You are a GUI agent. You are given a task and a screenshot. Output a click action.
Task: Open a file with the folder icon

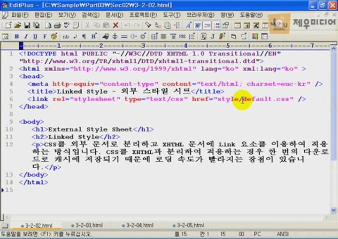click(18, 25)
